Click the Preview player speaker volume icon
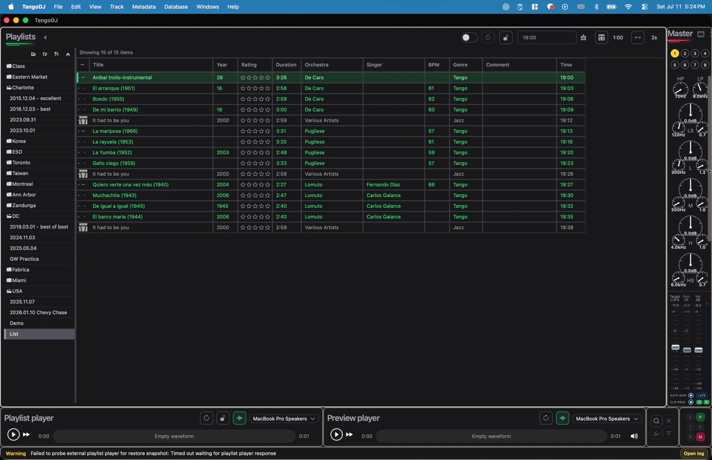Viewport: 712px width, 460px height. tap(634, 436)
